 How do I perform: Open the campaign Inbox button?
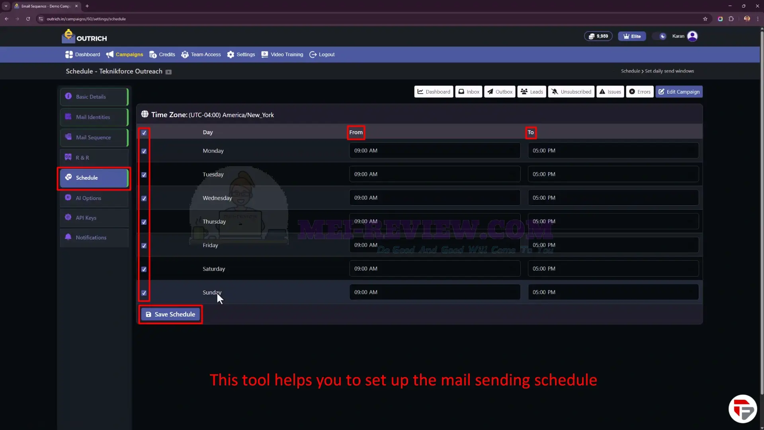point(469,92)
